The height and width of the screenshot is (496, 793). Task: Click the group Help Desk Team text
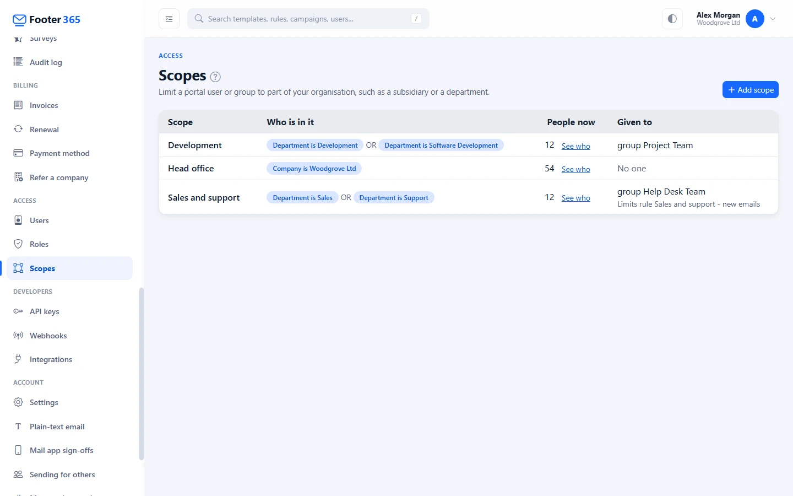pyautogui.click(x=661, y=192)
